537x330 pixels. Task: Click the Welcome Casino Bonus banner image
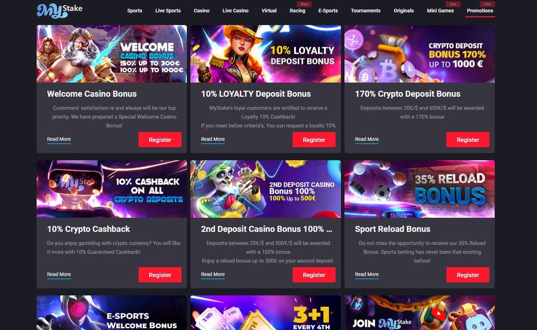coord(112,54)
